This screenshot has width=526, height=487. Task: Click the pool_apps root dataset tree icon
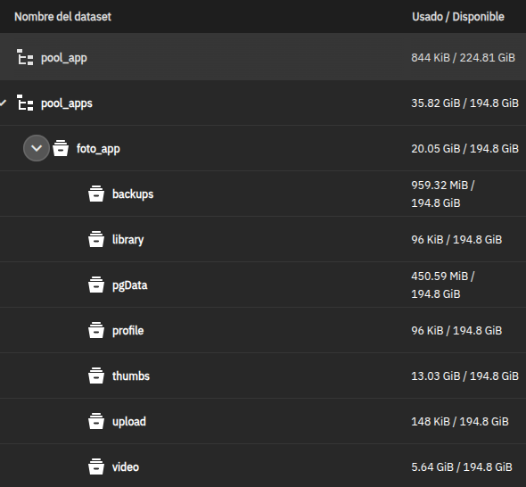tap(25, 103)
